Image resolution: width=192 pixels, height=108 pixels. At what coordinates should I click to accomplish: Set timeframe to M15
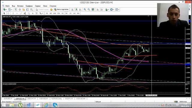point(55,13)
